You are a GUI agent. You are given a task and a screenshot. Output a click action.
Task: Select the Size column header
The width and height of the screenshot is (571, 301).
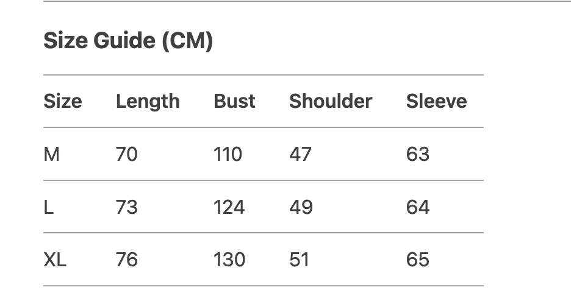[62, 101]
